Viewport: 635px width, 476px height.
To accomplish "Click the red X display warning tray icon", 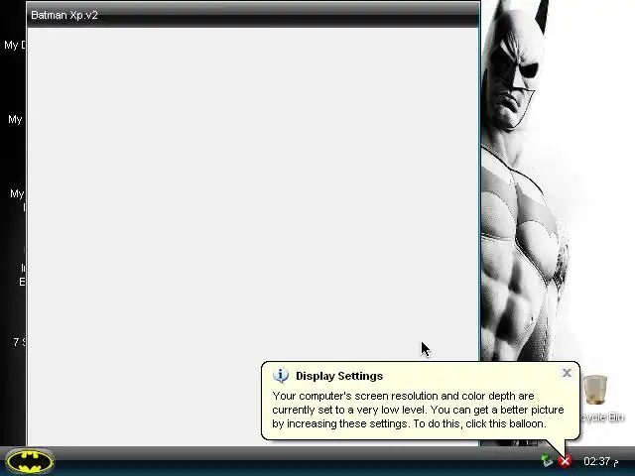I will click(x=565, y=460).
